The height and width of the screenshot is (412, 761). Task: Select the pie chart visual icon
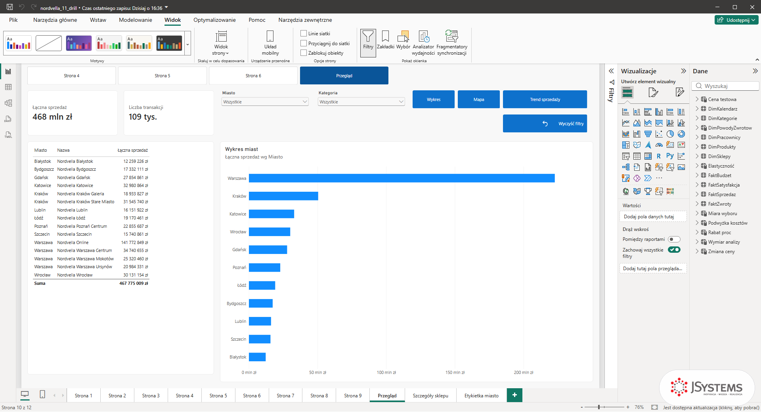click(670, 134)
